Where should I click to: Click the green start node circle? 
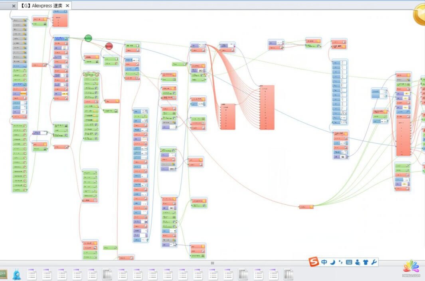(88, 38)
